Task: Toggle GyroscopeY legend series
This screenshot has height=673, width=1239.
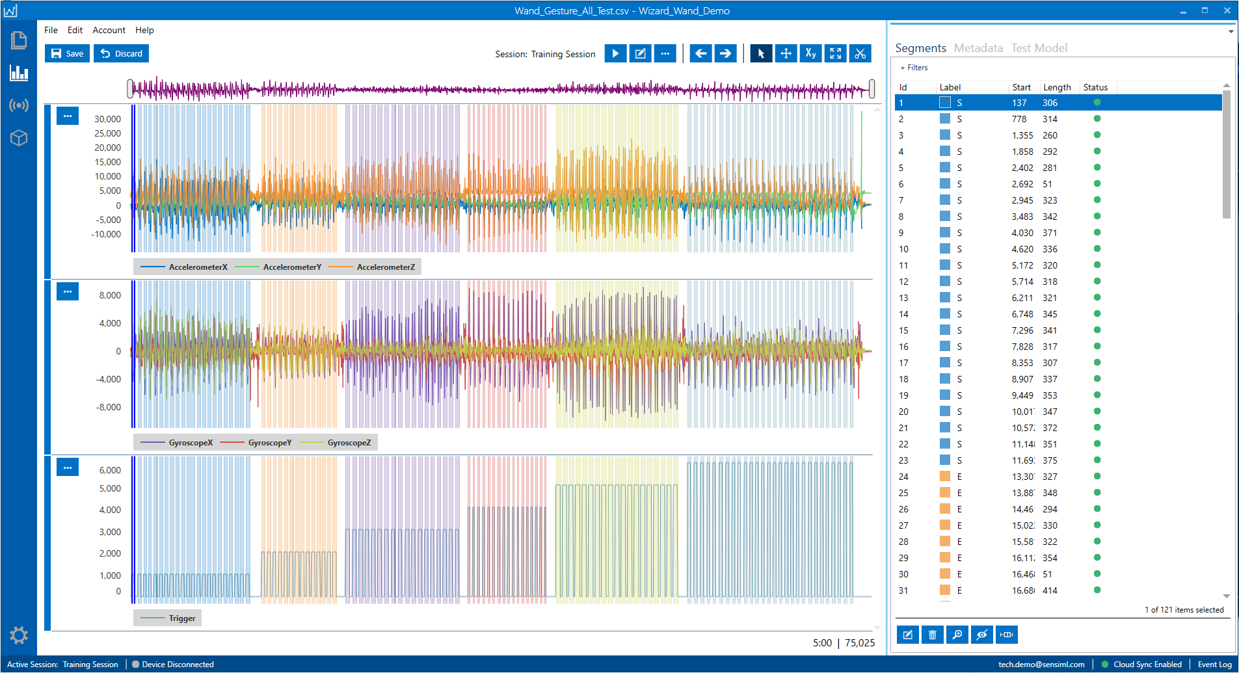Action: (x=256, y=442)
